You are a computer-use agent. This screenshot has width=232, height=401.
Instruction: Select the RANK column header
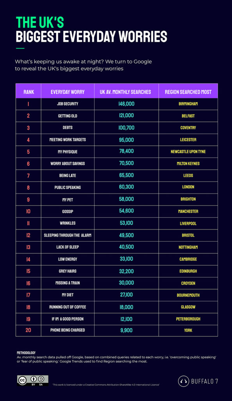point(29,92)
